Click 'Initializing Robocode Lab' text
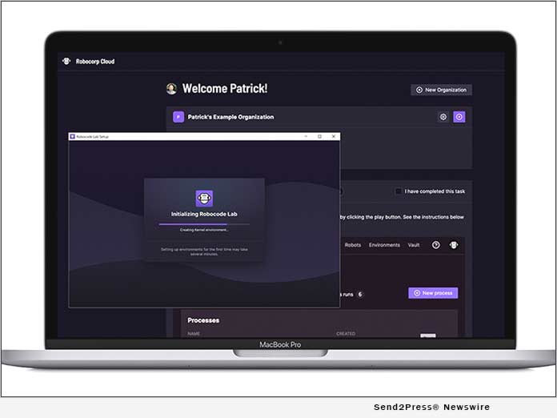This screenshot has height=418, width=557. [x=204, y=214]
